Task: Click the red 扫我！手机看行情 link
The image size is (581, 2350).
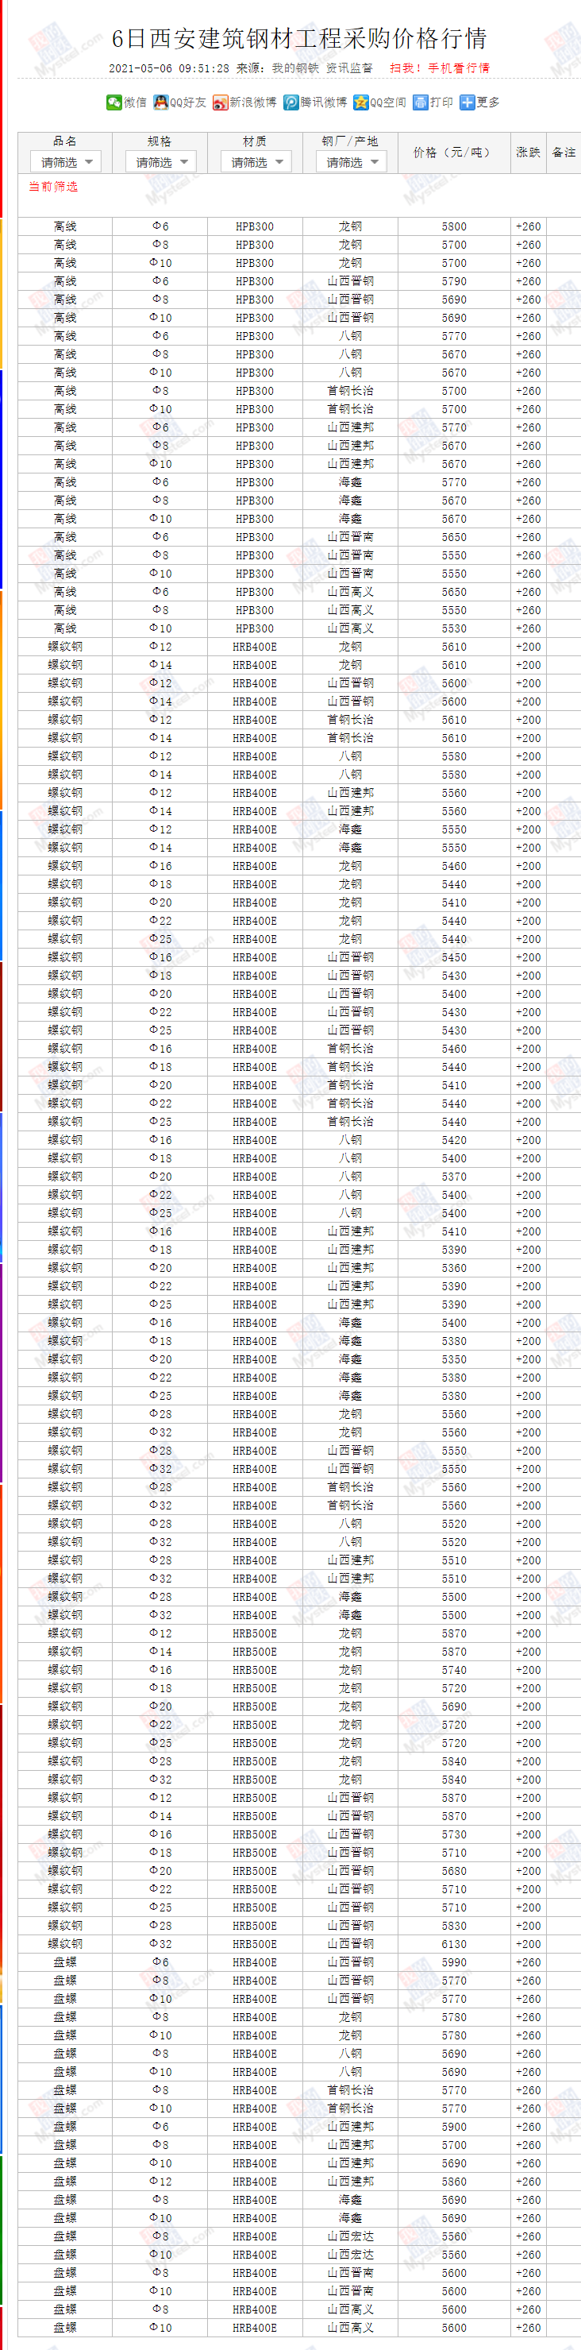Action: click(440, 68)
